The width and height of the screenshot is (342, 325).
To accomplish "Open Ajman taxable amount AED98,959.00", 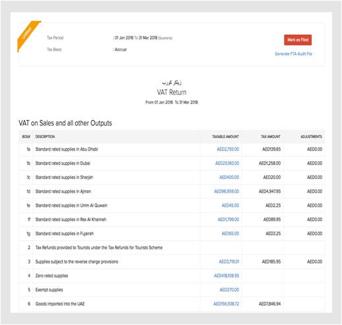I will (226, 192).
